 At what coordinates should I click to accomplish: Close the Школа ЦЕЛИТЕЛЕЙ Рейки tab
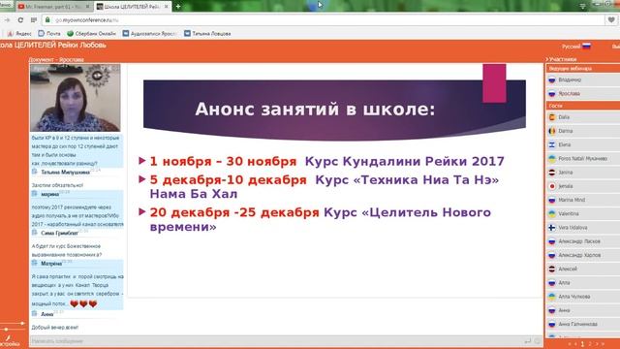(167, 7)
